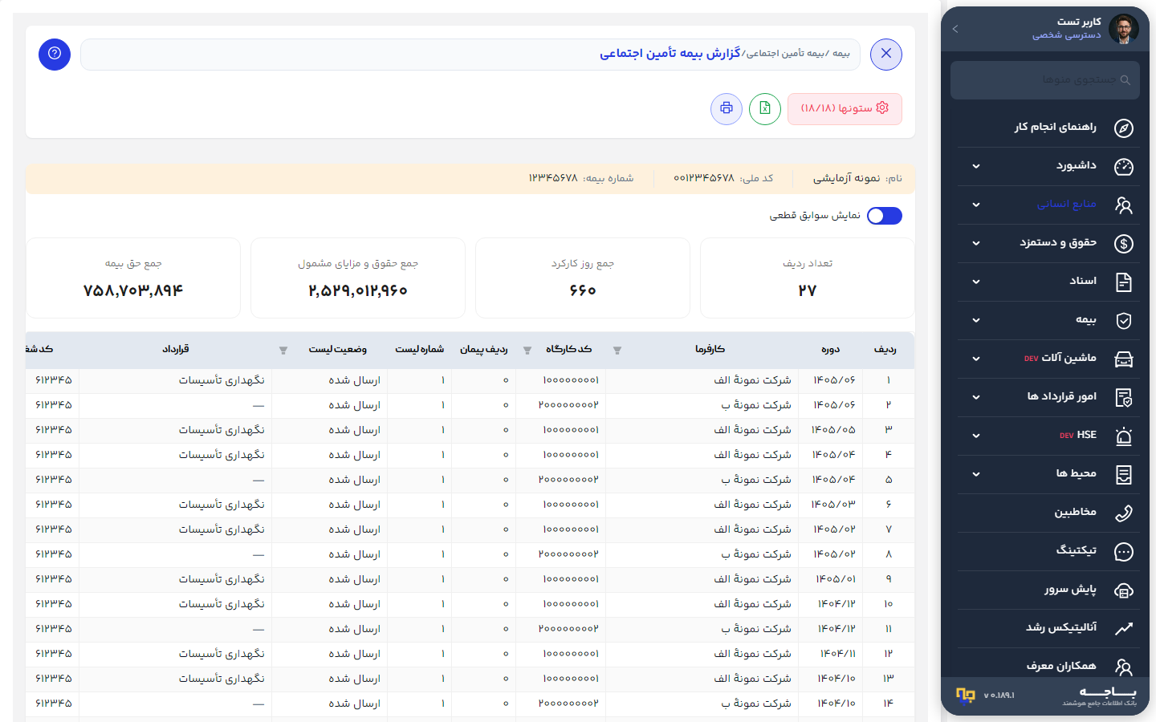Toggle نمایش سوابق قطعی switch

885,216
